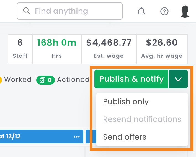The image size is (196, 157).
Task: Select Send offers in the dropdown
Action: pos(125,137)
